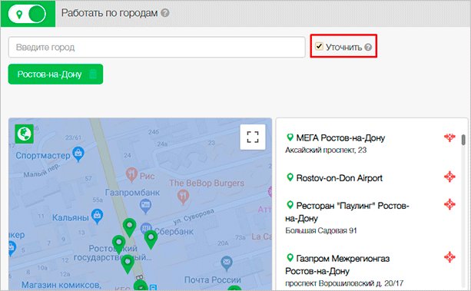Click Спортмастер shop marker on map
Image resolution: width=471 pixels, height=291 pixels.
click(x=78, y=154)
